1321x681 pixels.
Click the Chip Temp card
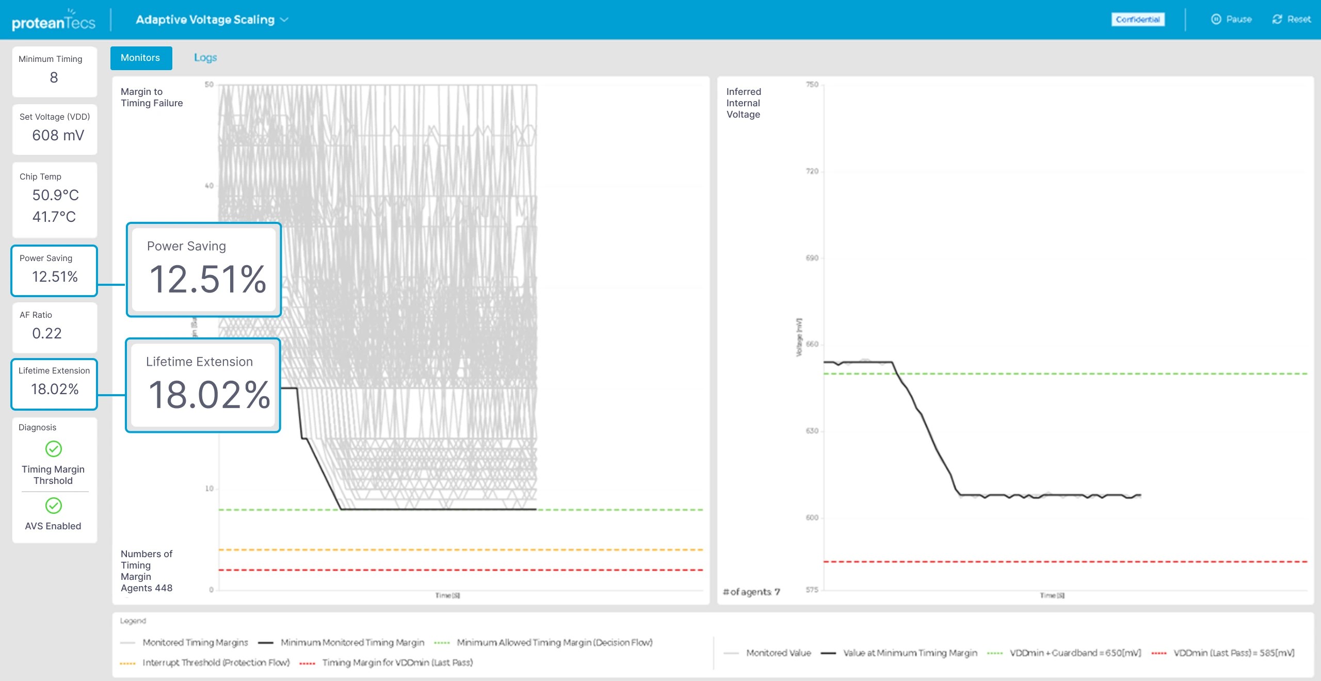(55, 200)
